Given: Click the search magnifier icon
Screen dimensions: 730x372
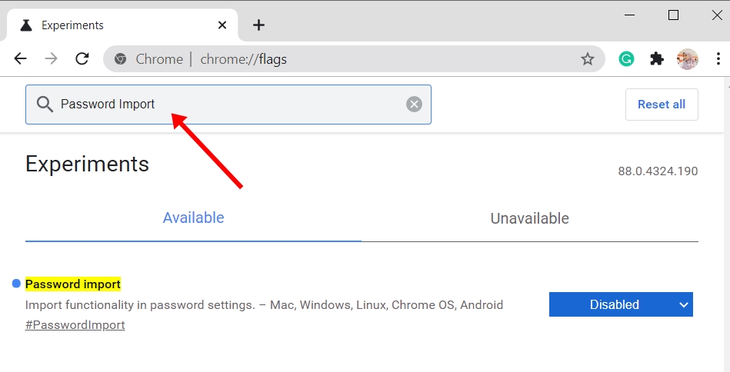Looking at the screenshot, I should 45,105.
